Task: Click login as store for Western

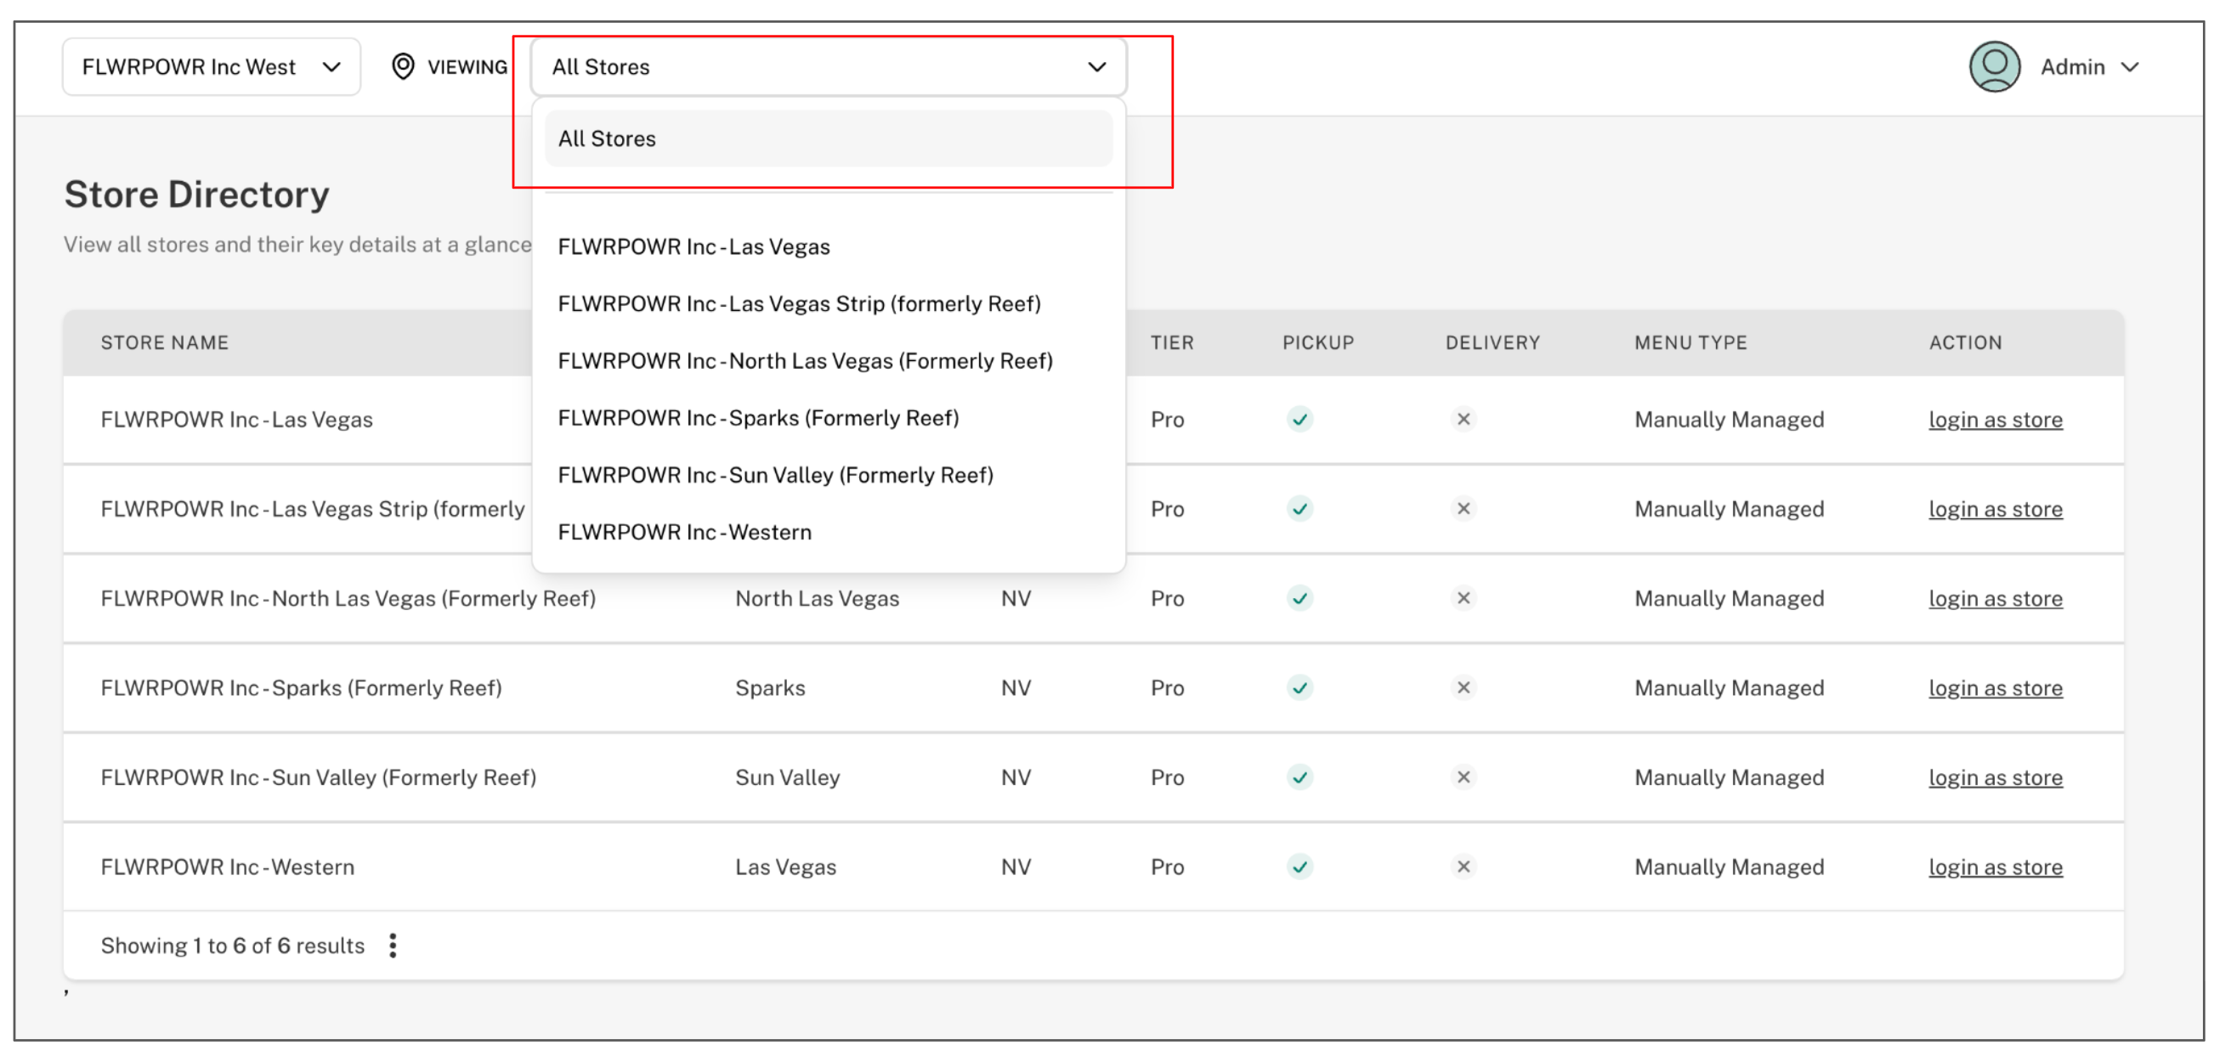Action: pos(1995,866)
